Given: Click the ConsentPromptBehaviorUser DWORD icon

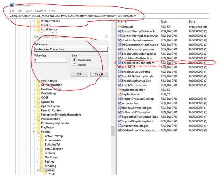Looking at the screenshot, I should [x=119, y=36].
